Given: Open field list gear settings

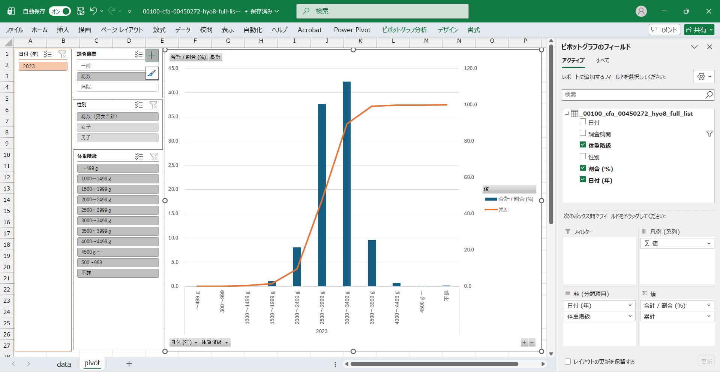Looking at the screenshot, I should [x=703, y=76].
